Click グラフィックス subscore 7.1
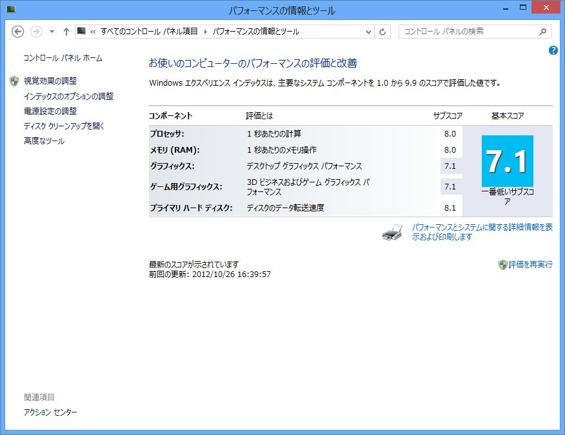This screenshot has width=565, height=435. [x=450, y=166]
